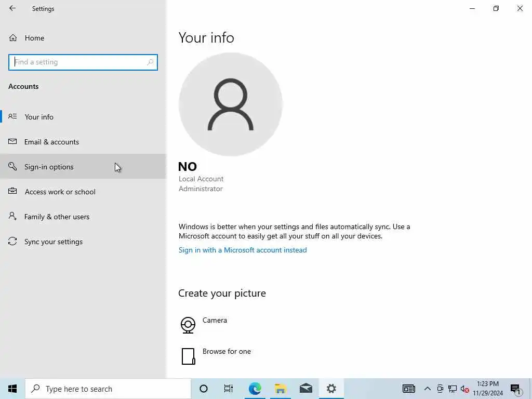The height and width of the screenshot is (399, 532).
Task: Close the Settings window
Action: pos(520,8)
